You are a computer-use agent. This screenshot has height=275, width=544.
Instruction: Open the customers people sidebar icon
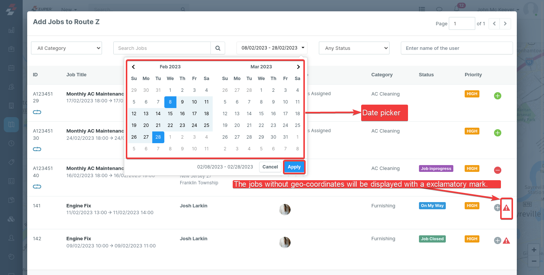[11, 87]
